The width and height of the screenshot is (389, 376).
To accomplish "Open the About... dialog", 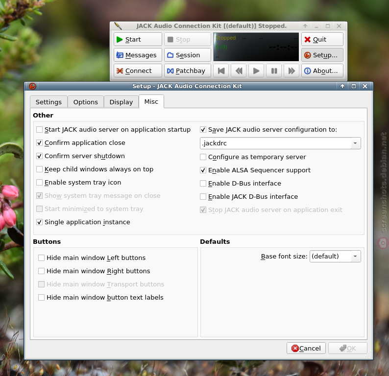I will [x=322, y=70].
